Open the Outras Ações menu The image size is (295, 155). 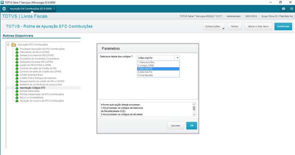point(214,27)
